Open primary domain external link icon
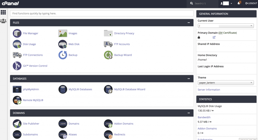The height and width of the screenshot is (140, 258). tap(214, 37)
